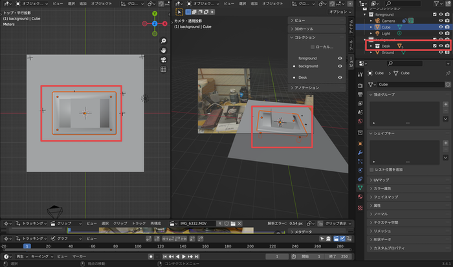Toggle foreground visibility in the N-panel collections
Screen dimensions: 453x267
(340, 58)
